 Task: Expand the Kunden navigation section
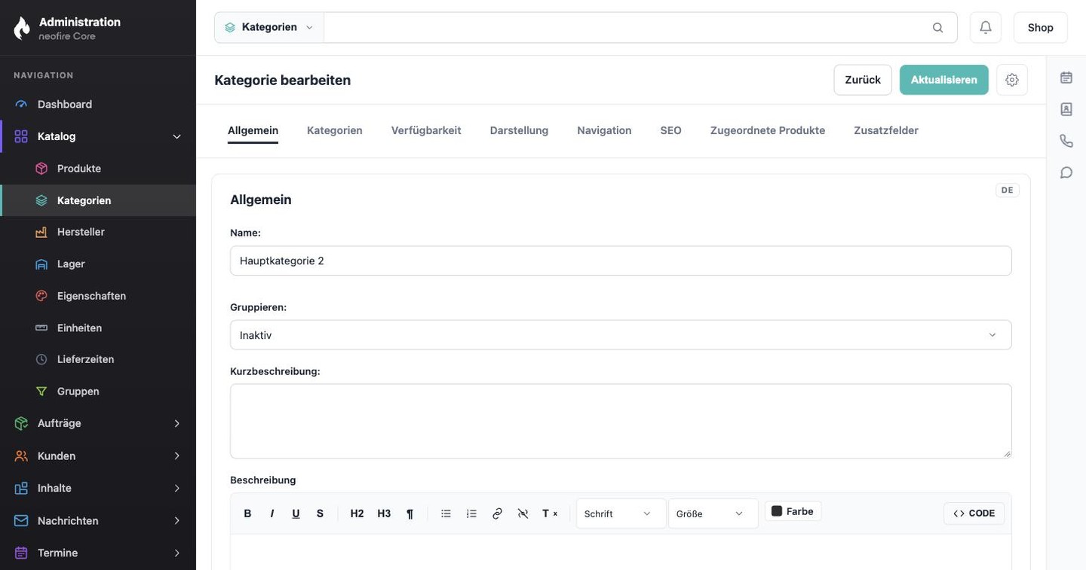98,456
